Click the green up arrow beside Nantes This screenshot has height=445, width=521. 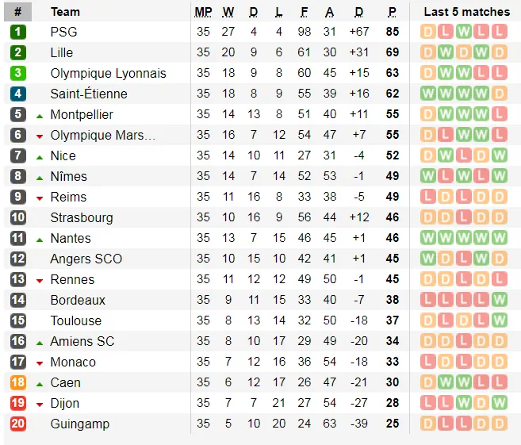pyautogui.click(x=40, y=239)
